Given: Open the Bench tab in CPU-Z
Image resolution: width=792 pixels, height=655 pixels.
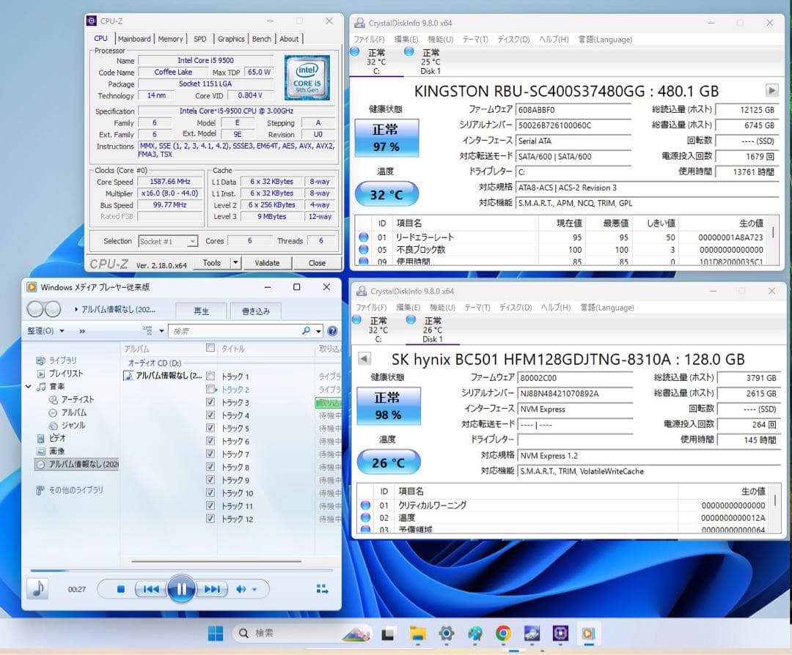Looking at the screenshot, I should 261,39.
